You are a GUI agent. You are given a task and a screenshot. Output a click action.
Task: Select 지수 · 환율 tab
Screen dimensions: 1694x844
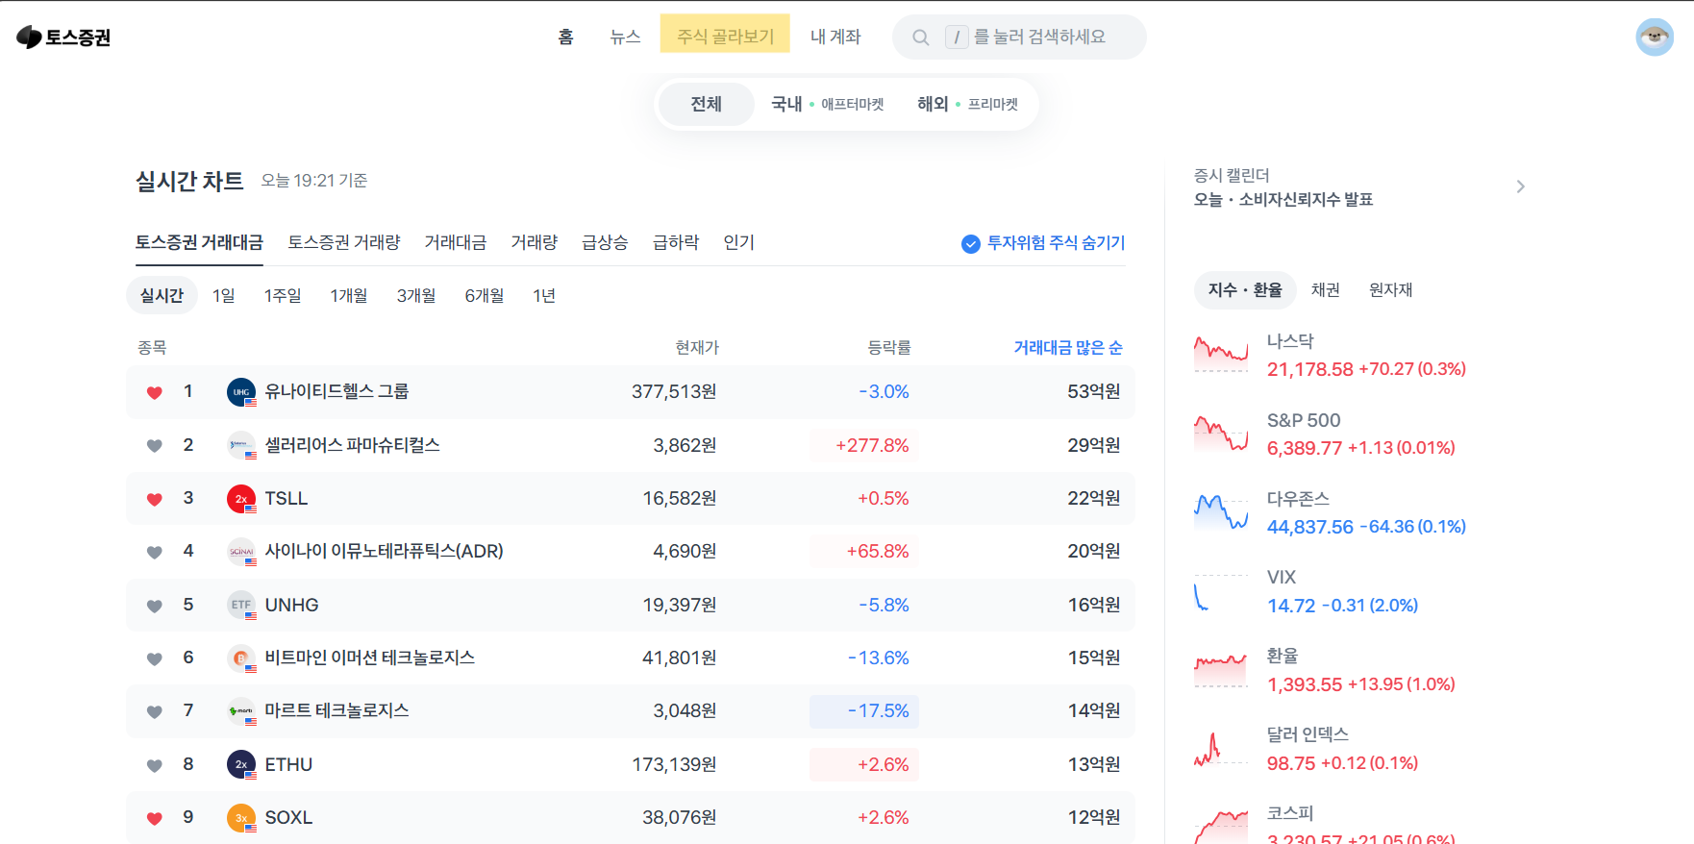click(1245, 289)
